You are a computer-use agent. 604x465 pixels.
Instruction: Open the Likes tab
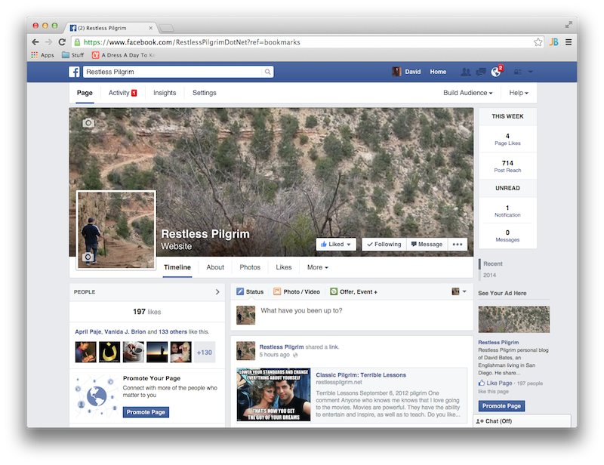point(284,267)
